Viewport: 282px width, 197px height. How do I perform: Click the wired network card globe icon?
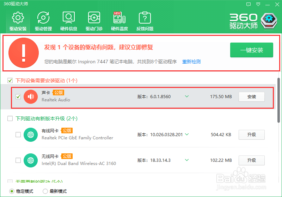tap(31, 135)
